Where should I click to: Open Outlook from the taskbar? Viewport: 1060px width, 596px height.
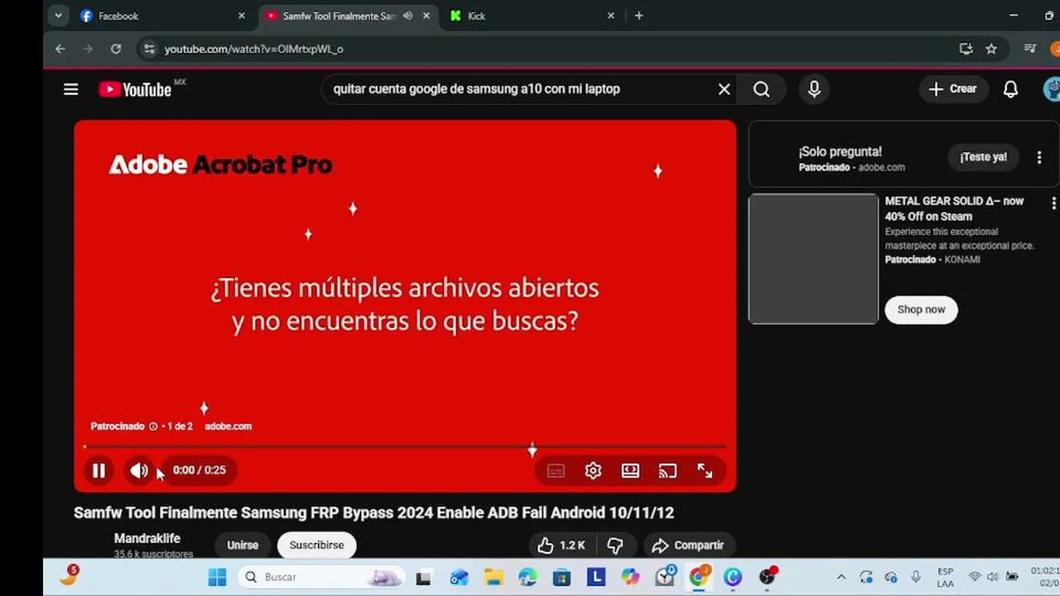[x=459, y=577]
